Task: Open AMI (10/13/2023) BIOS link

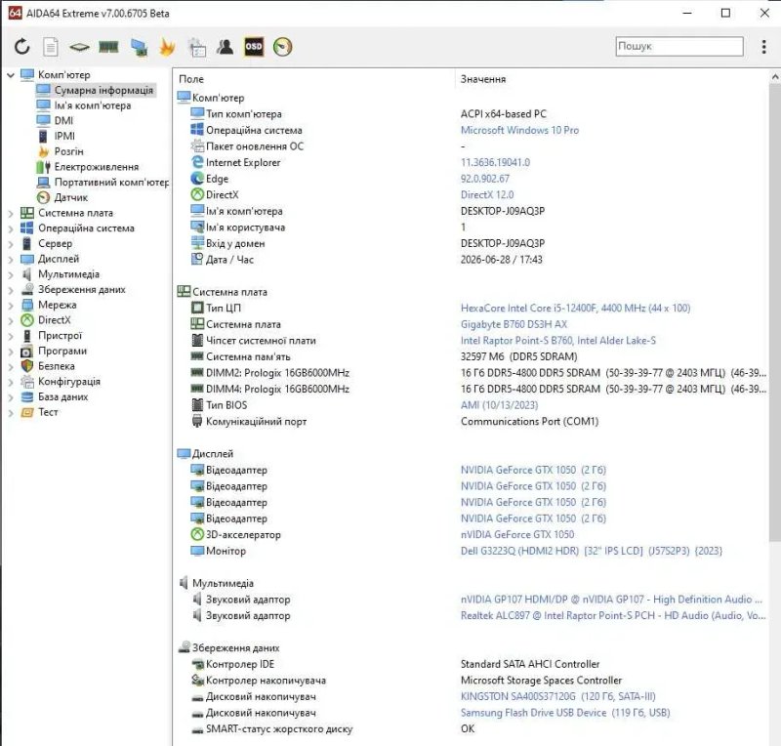Action: pos(499,405)
